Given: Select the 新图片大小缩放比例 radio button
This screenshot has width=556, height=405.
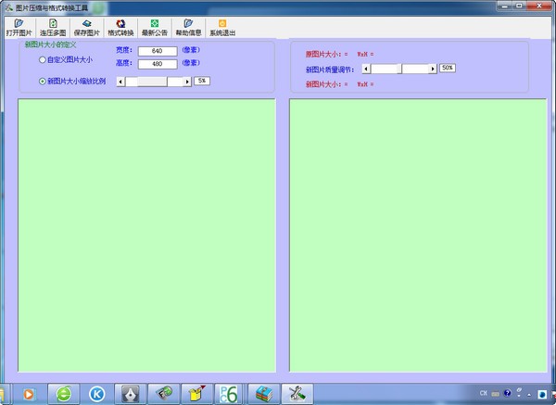Looking at the screenshot, I should click(x=43, y=82).
